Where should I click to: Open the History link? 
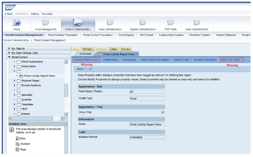[35, 14]
